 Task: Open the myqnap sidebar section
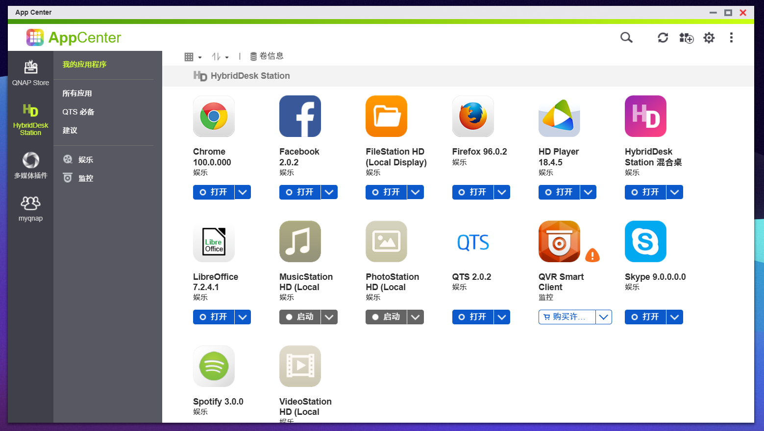pyautogui.click(x=30, y=208)
